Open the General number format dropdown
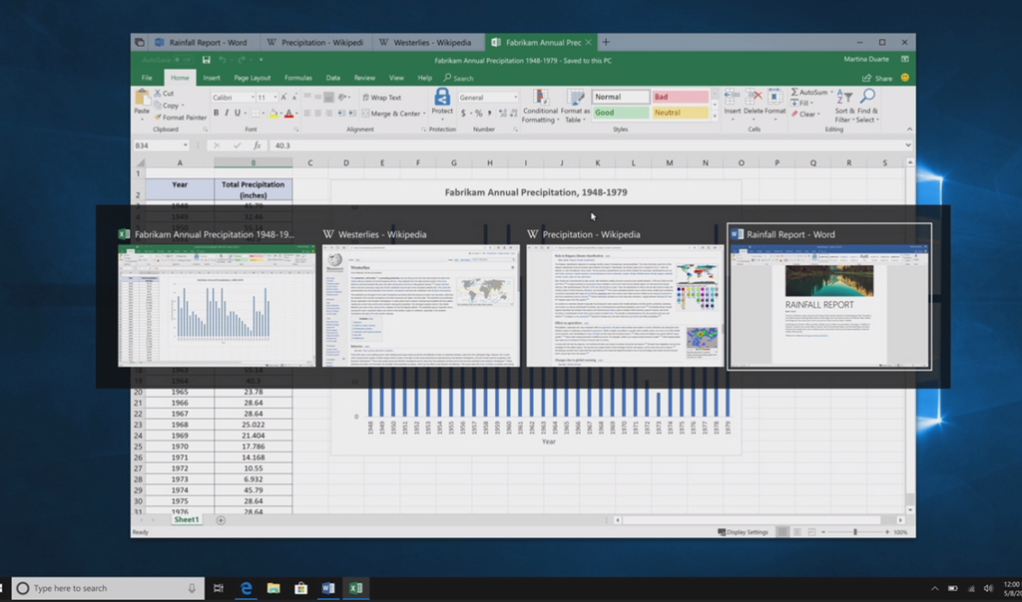This screenshot has width=1022, height=602. 515,98
